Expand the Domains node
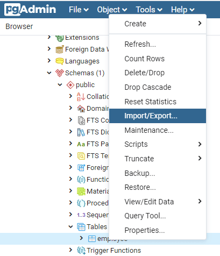This screenshot has height=256, width=220. (70, 108)
